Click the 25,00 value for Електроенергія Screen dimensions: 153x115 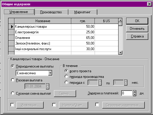pos(83,32)
